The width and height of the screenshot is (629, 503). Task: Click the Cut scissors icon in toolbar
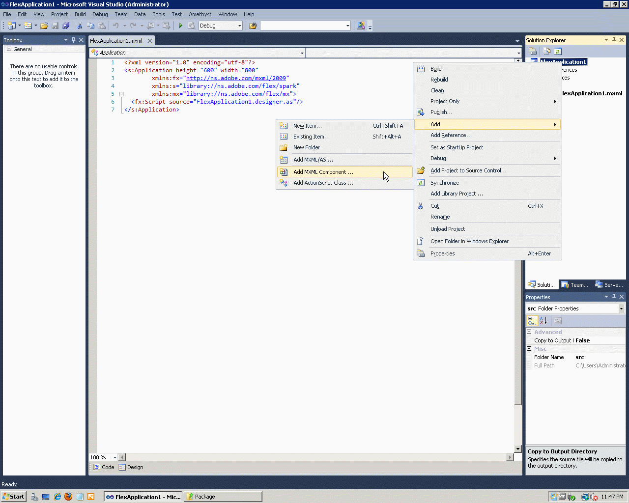(x=80, y=26)
